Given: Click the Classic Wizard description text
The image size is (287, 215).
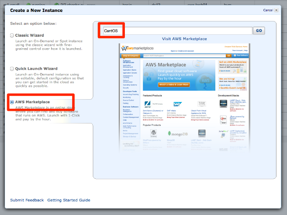Looking at the screenshot, I should point(49,45).
